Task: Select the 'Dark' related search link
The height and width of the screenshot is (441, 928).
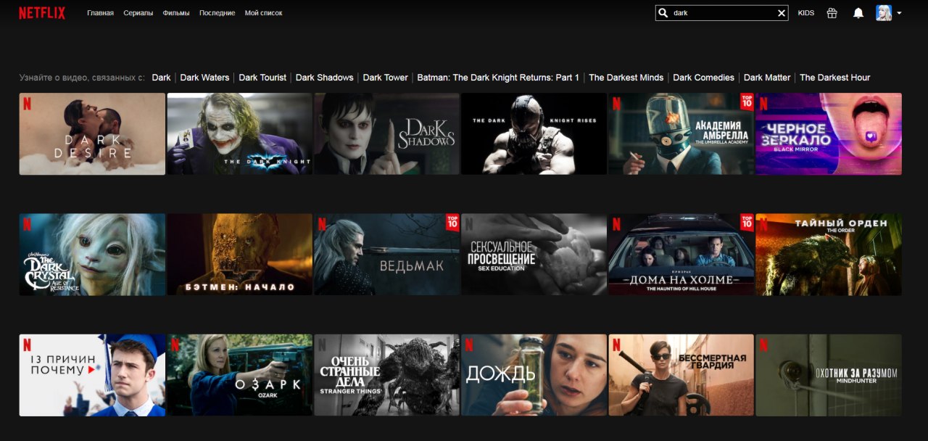Action: [161, 78]
